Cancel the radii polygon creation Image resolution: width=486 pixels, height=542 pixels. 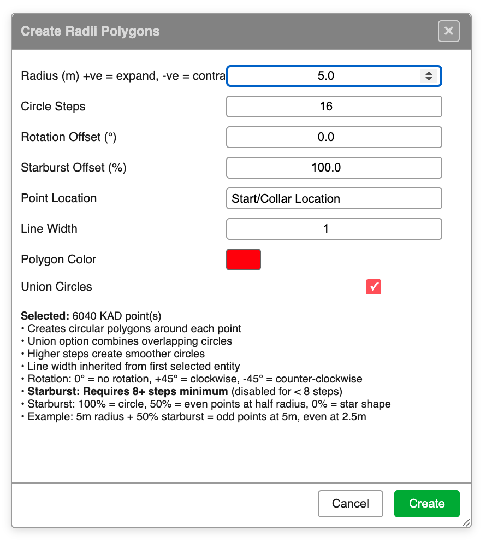[350, 503]
